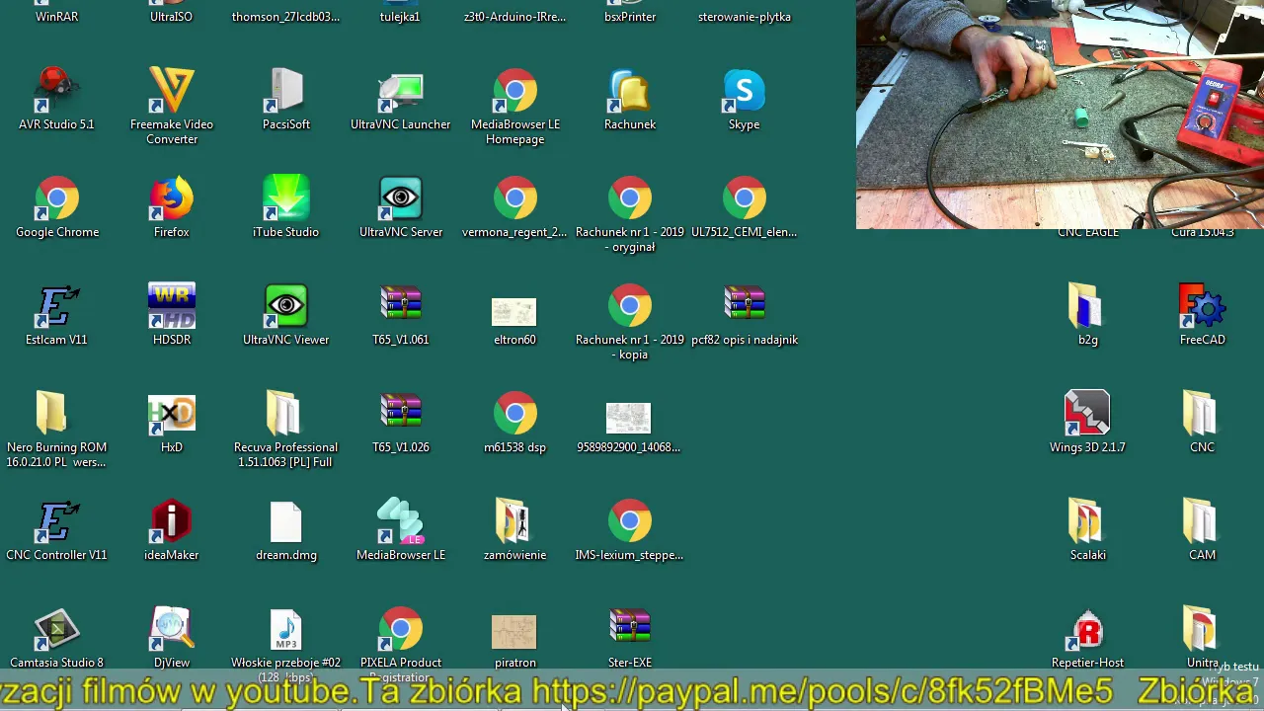Open the b2g folder
1264x711 pixels.
[x=1088, y=314]
